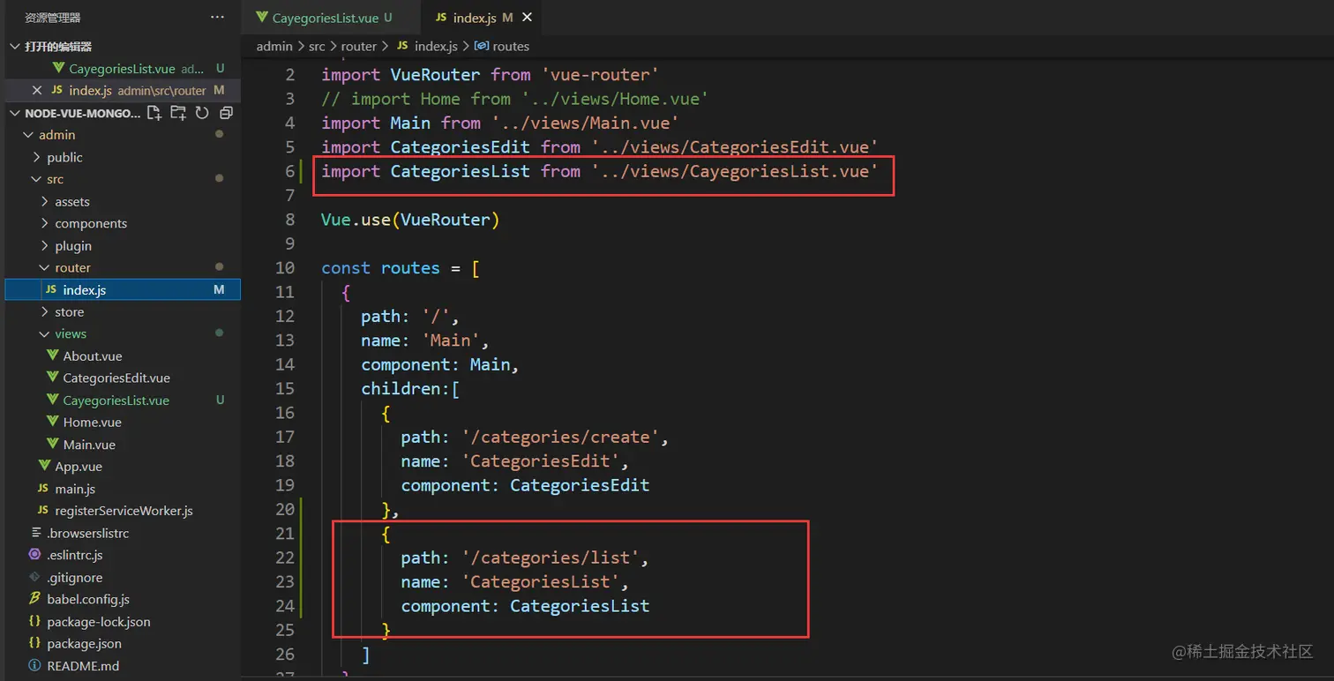Expand the assets folder
1334x681 pixels.
point(45,201)
